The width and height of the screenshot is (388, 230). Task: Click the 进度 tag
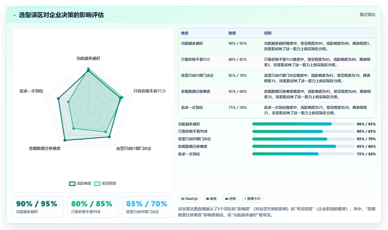tap(230, 199)
